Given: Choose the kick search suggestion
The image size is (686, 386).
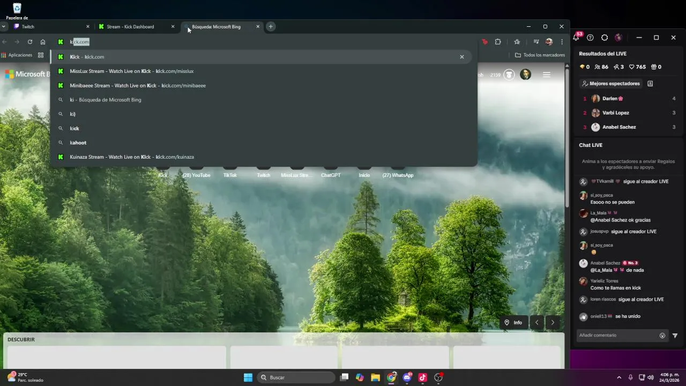Looking at the screenshot, I should click(261, 128).
